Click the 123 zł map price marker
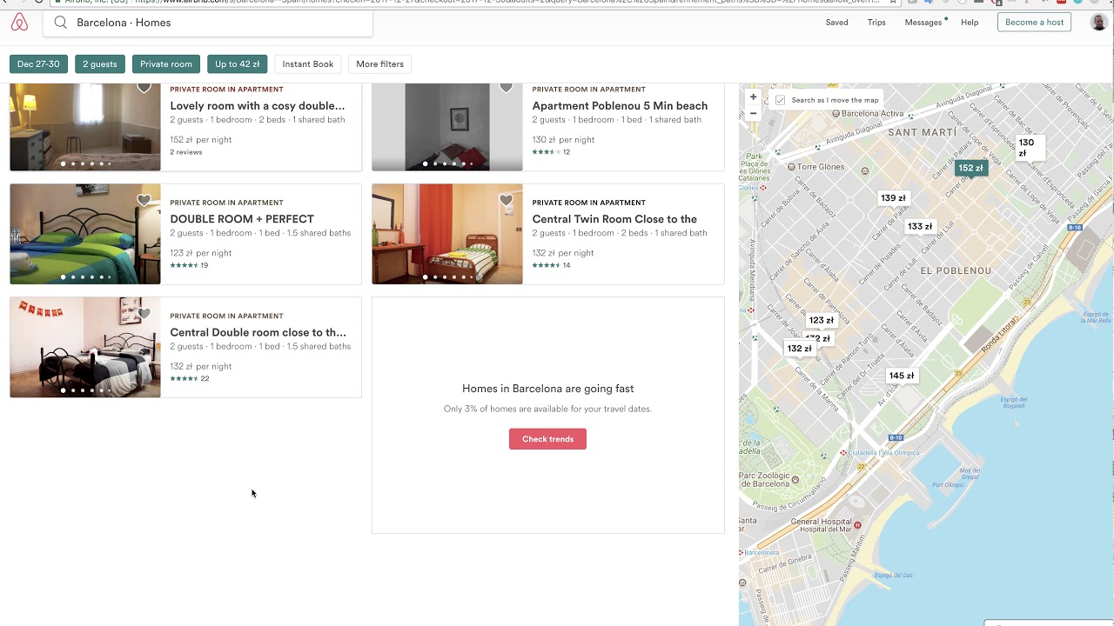The height and width of the screenshot is (626, 1114). (x=821, y=320)
